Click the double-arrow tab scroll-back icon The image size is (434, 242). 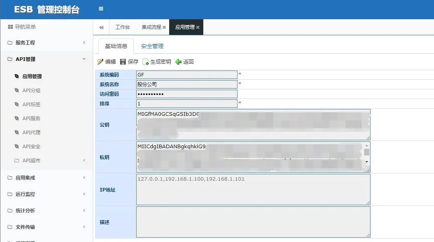[101, 27]
